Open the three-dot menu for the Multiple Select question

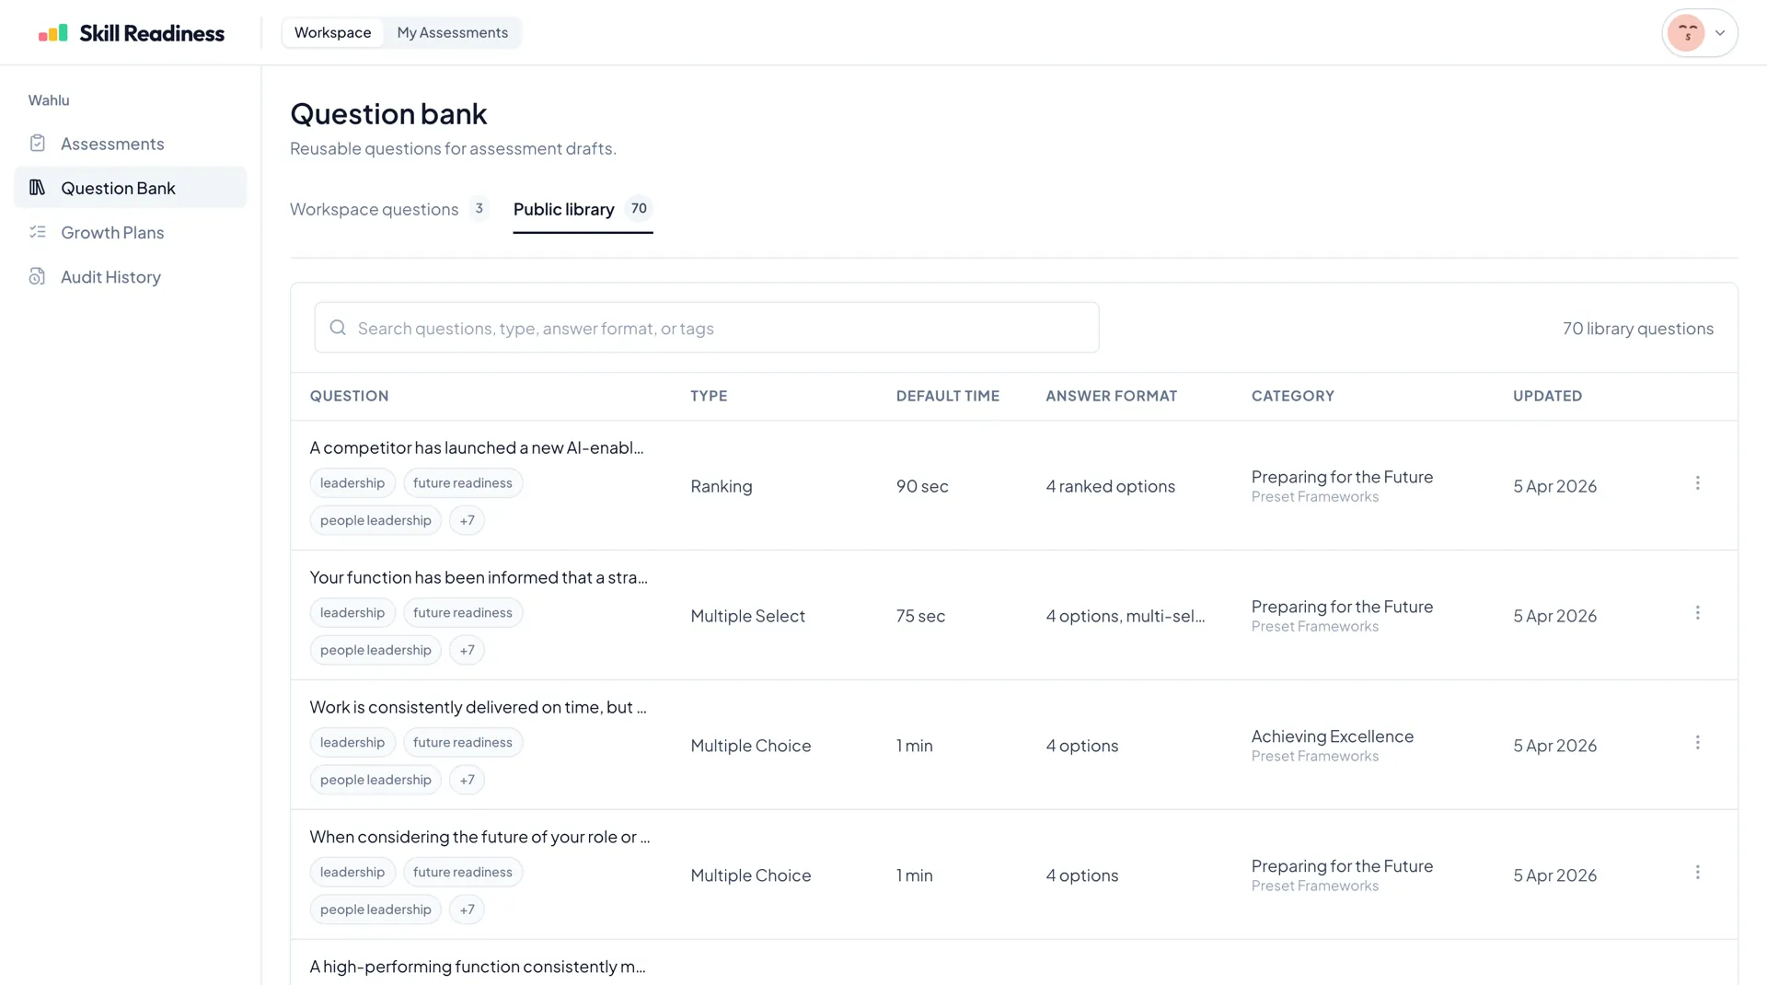coord(1698,612)
